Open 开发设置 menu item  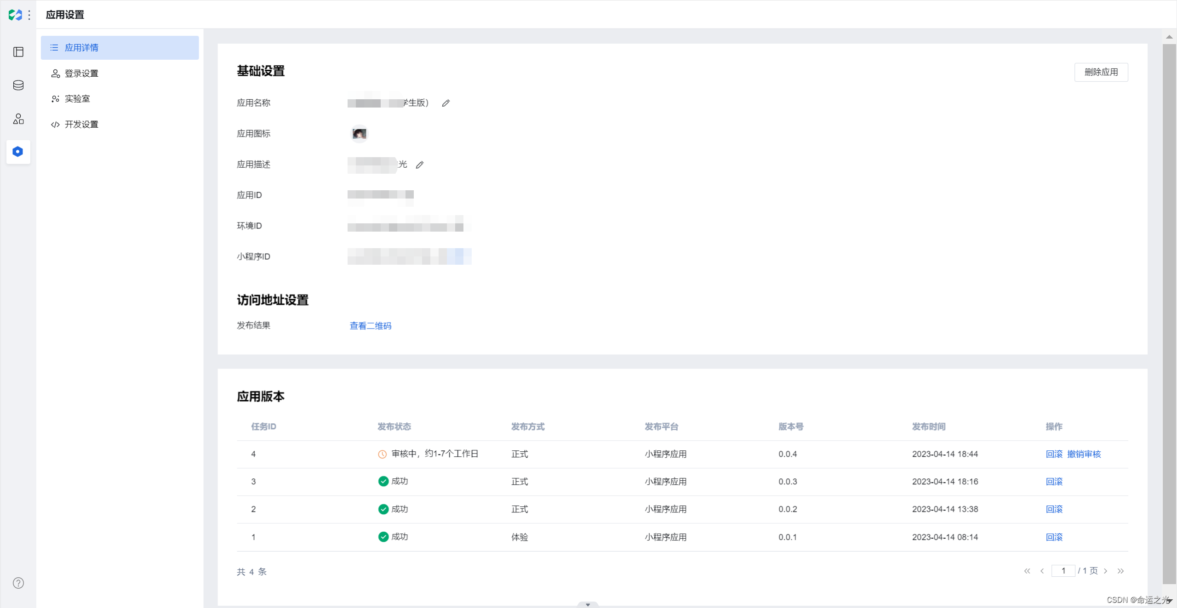[x=81, y=125]
